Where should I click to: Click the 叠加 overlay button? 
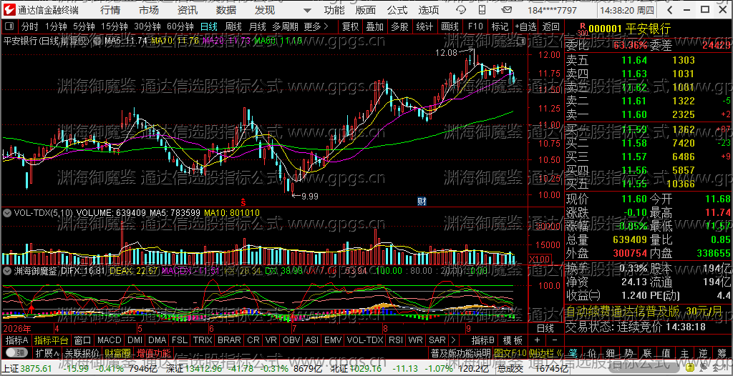pyautogui.click(x=374, y=26)
